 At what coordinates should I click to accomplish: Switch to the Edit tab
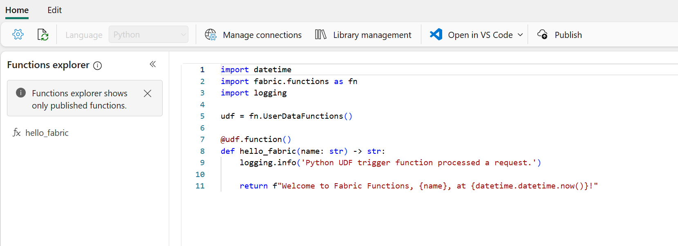(54, 10)
